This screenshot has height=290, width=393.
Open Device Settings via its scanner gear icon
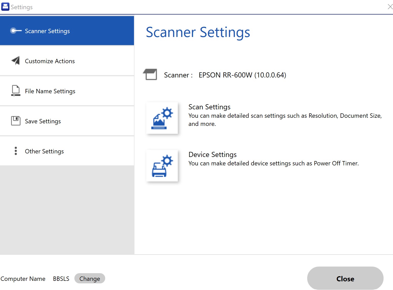coord(162,166)
